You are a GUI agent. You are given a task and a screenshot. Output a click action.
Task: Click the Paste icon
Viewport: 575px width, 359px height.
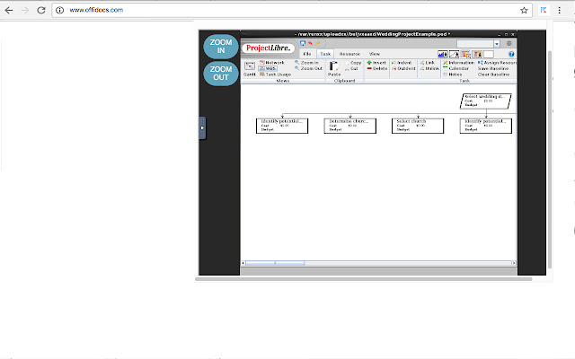coord(334,68)
